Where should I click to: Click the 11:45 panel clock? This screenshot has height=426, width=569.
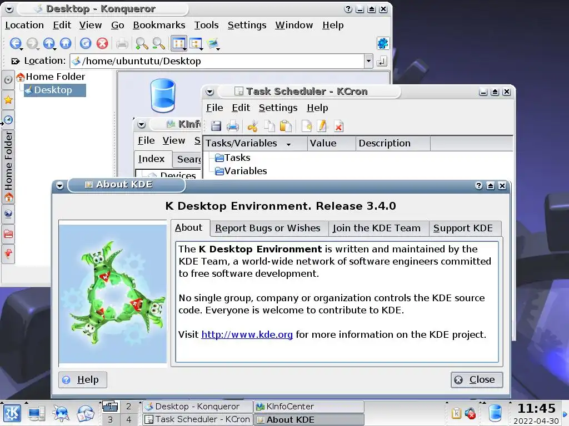click(536, 409)
